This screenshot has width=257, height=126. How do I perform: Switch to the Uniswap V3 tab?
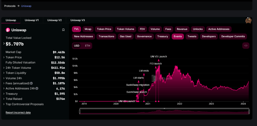[78, 20]
